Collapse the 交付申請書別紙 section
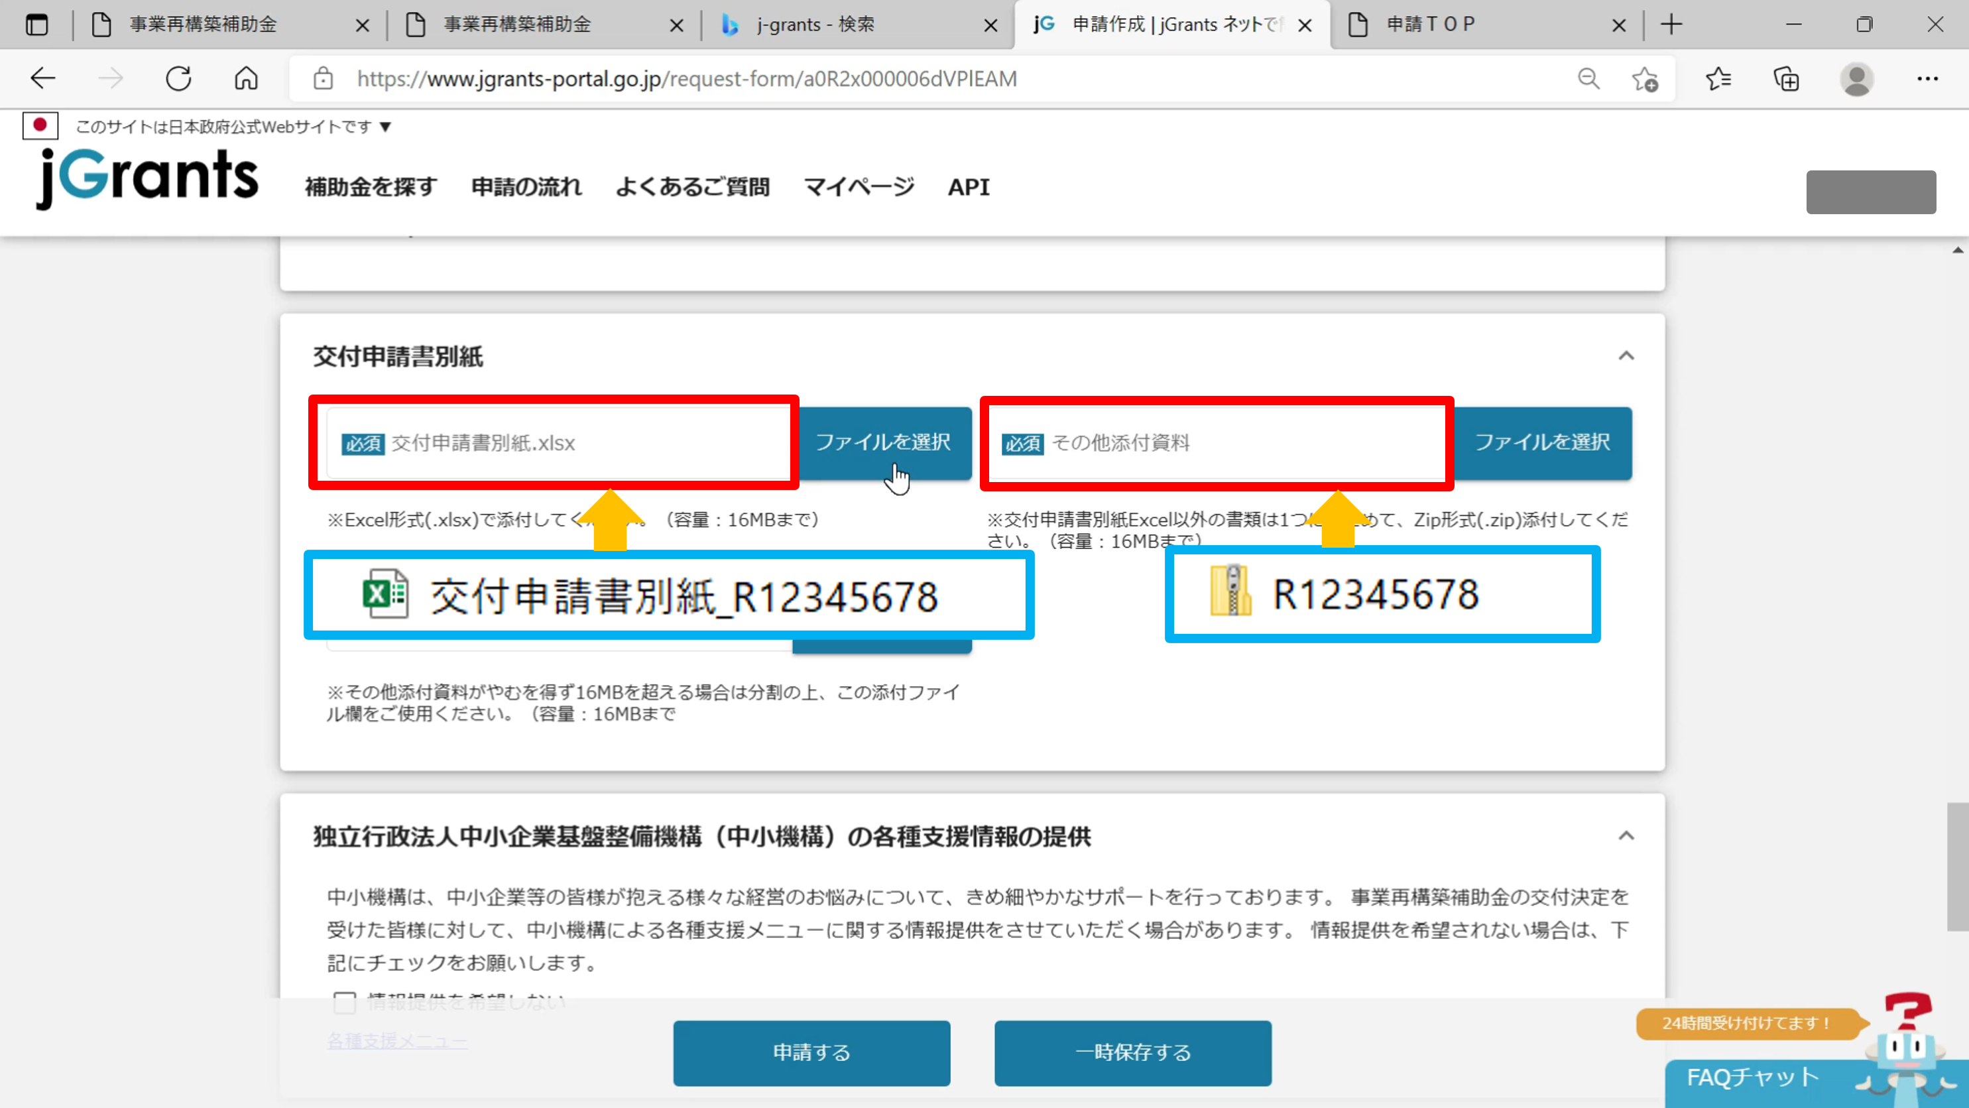 click(x=1626, y=355)
